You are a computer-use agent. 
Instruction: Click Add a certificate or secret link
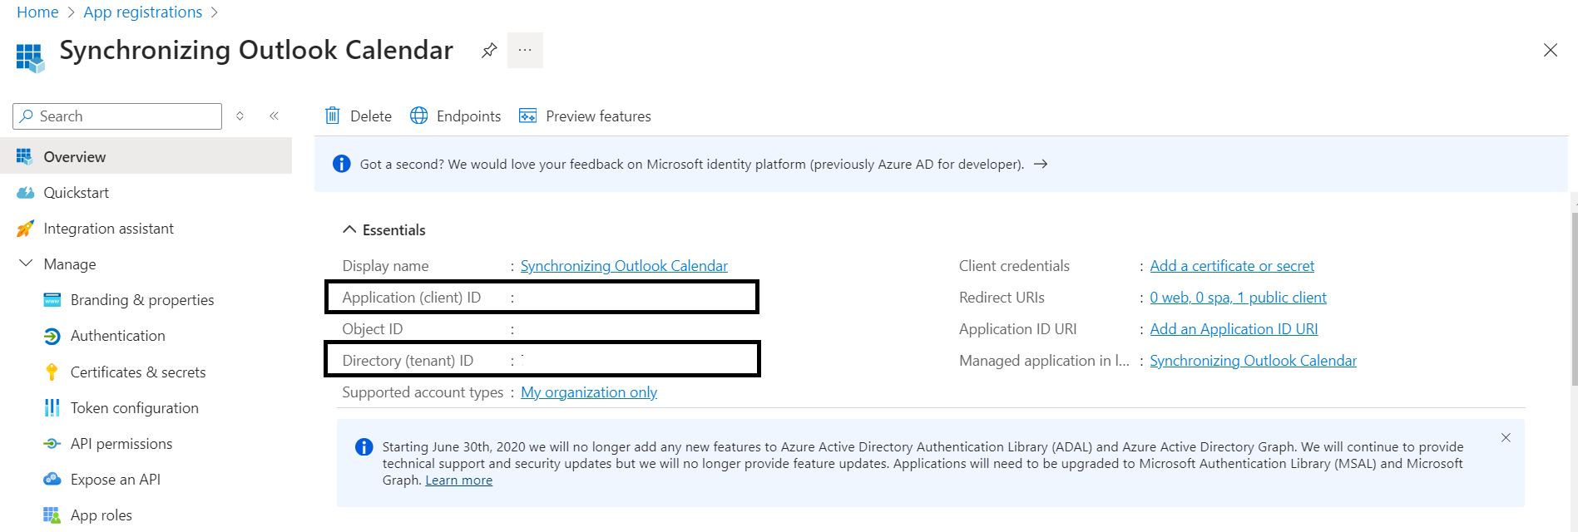pyautogui.click(x=1231, y=266)
